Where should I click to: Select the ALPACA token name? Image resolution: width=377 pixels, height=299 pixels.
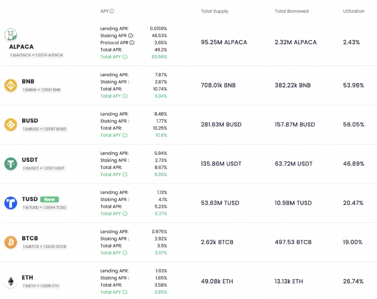coord(21,47)
